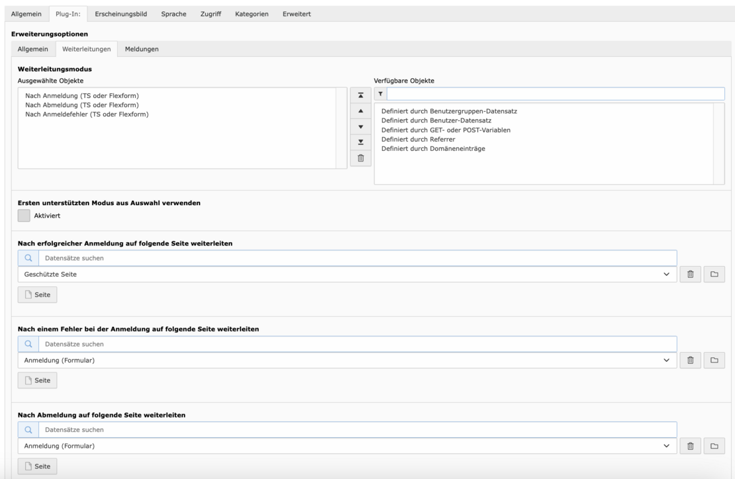Enable 'Ersten unterstützten Modus' Aktiviert checkbox
The image size is (735, 479).
click(24, 216)
